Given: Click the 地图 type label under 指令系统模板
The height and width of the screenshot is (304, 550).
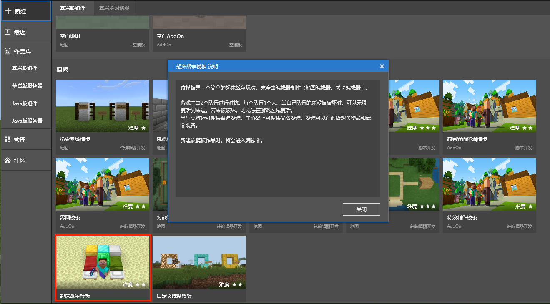Looking at the screenshot, I should [x=64, y=148].
